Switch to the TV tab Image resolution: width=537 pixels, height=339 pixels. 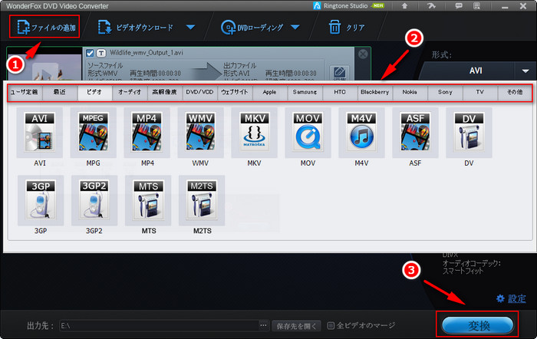pos(479,92)
